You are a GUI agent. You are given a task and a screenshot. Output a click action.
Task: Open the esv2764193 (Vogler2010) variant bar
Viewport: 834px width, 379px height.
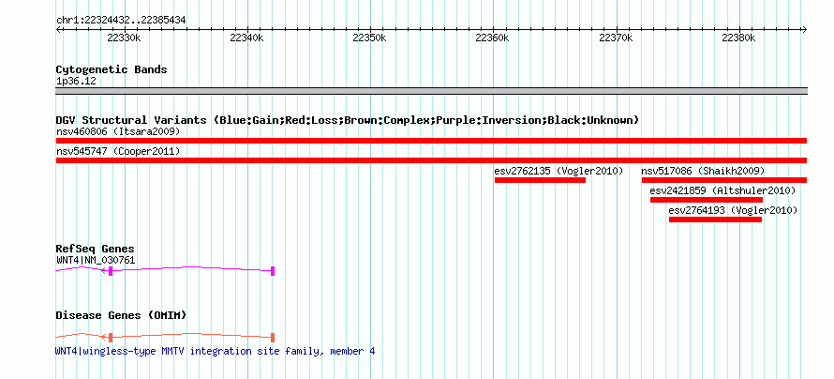[x=715, y=220]
